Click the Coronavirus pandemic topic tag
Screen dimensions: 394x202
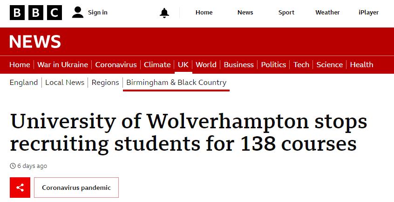click(x=76, y=188)
